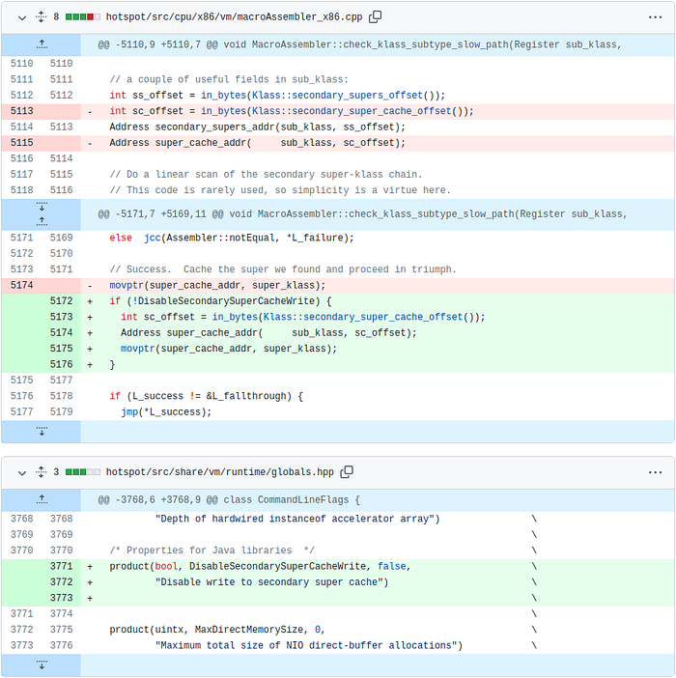Select added line number 5172
This screenshot has width=676, height=678.
[x=61, y=301]
